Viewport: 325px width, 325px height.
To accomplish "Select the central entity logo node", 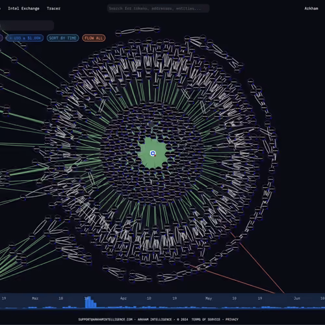I will pyautogui.click(x=153, y=153).
